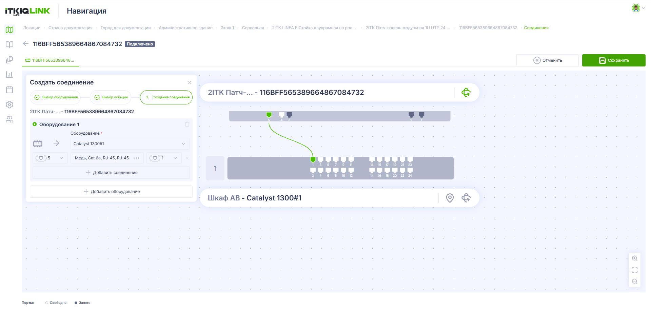The width and height of the screenshot is (651, 312).
Task: Open the Catalyst 1300#1 equipment dropdown
Action: pos(130,144)
